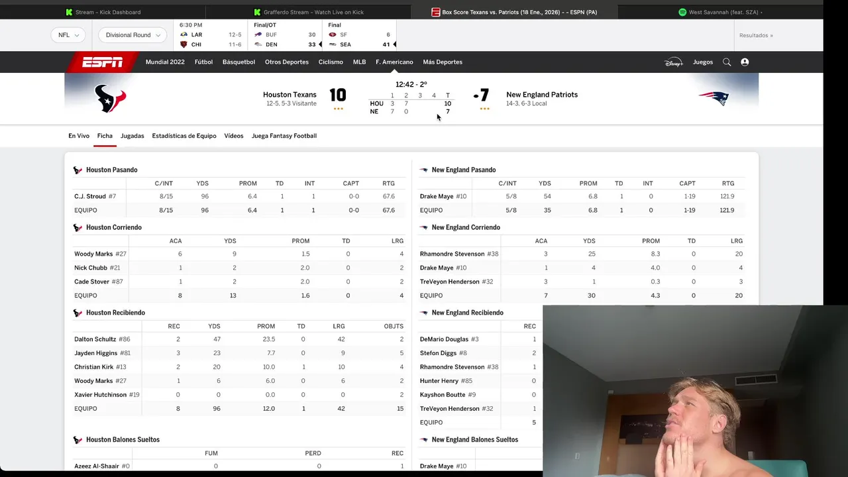The image size is (848, 477).
Task: Open Rhamondre Stevenson rushing link
Action: pyautogui.click(x=452, y=254)
